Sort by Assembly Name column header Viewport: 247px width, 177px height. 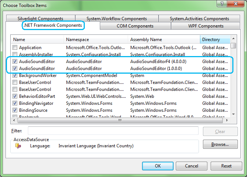tap(164, 40)
